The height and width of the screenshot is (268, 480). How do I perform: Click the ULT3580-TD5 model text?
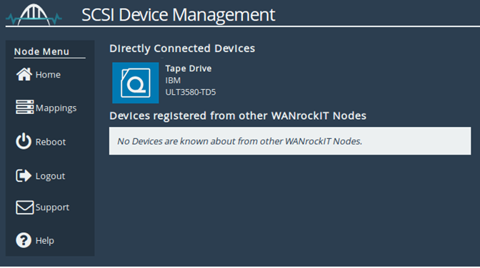click(191, 92)
